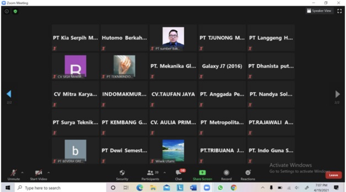Start recording with the Record icon
This screenshot has height=192, width=346.
pyautogui.click(x=226, y=174)
